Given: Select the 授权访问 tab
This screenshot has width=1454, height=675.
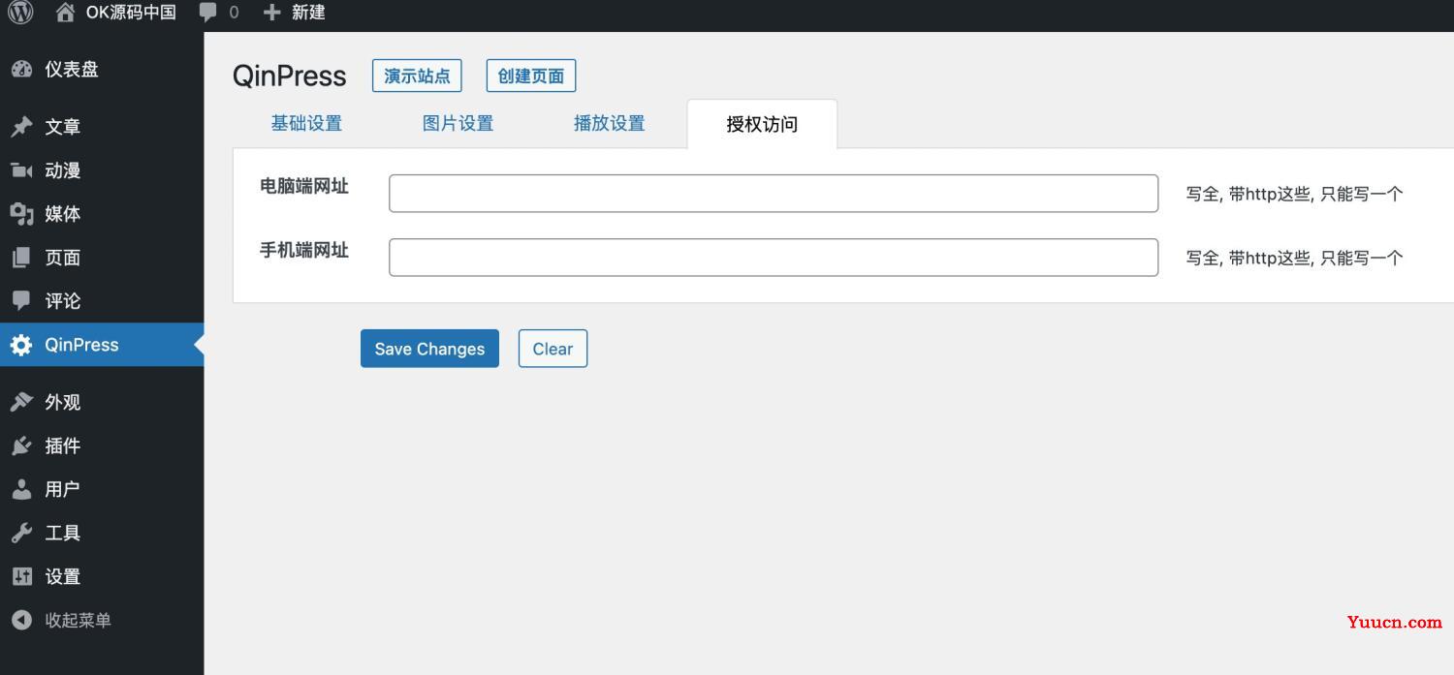Looking at the screenshot, I should 762,124.
